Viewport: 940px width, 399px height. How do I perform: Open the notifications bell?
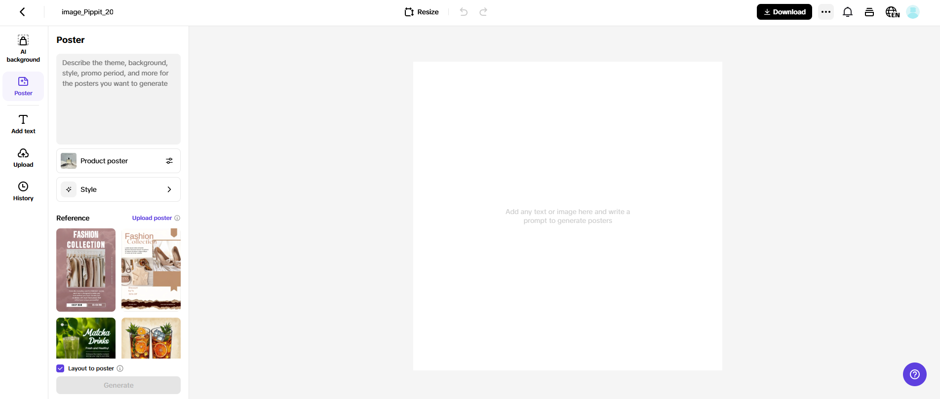tap(848, 12)
